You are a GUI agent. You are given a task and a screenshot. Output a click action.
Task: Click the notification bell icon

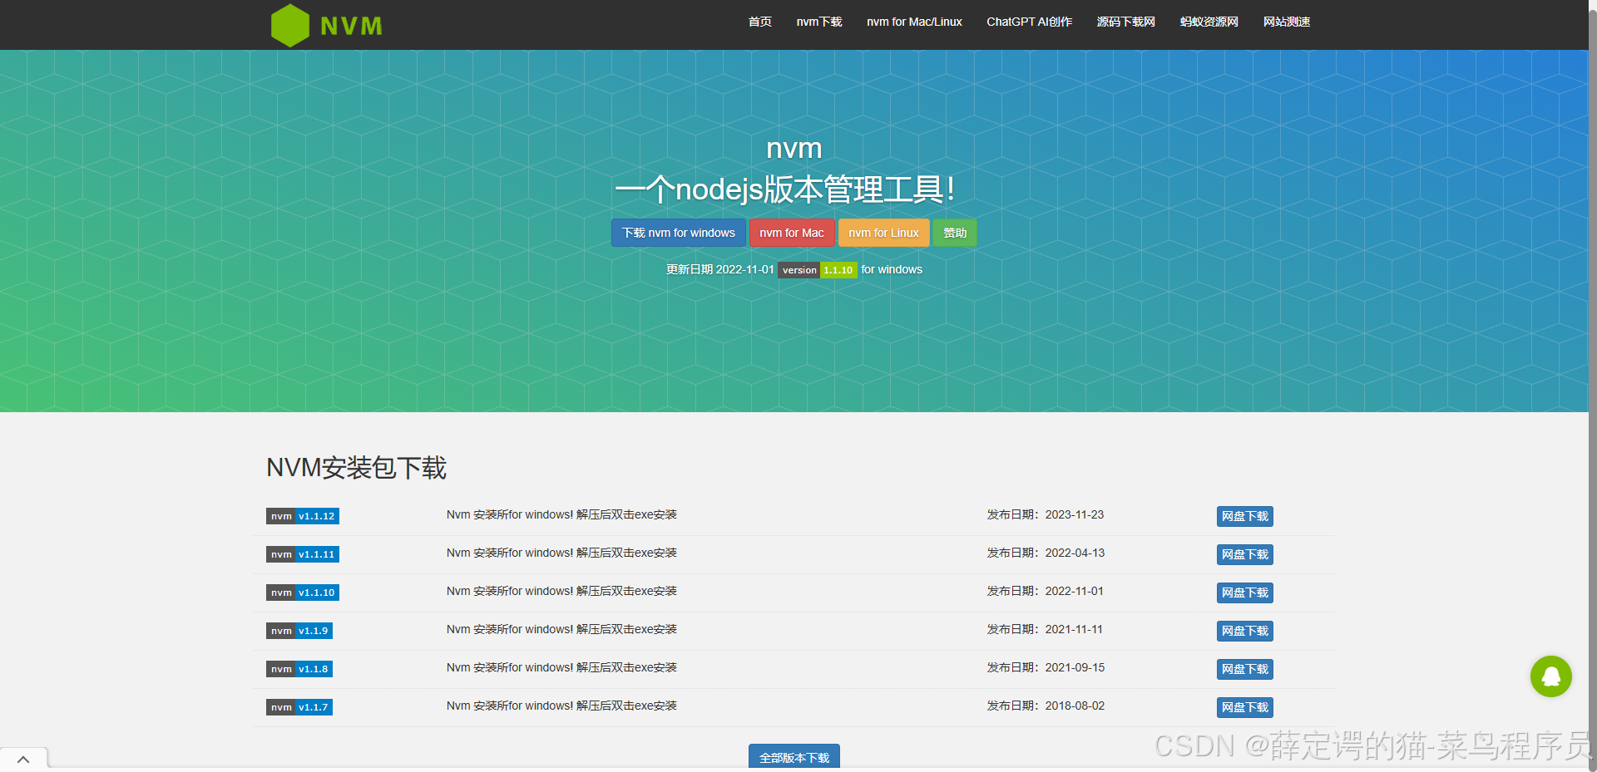[1550, 676]
